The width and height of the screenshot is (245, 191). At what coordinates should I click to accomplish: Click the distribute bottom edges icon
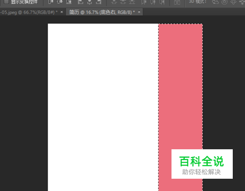coord(132,2)
